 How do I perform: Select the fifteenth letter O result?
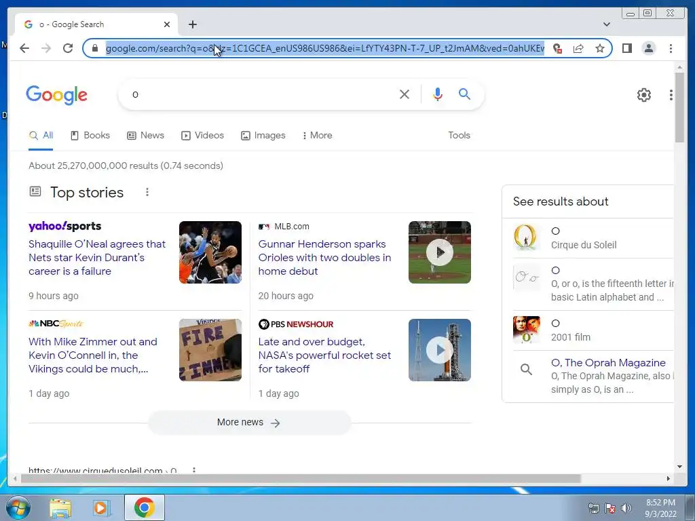(593, 284)
